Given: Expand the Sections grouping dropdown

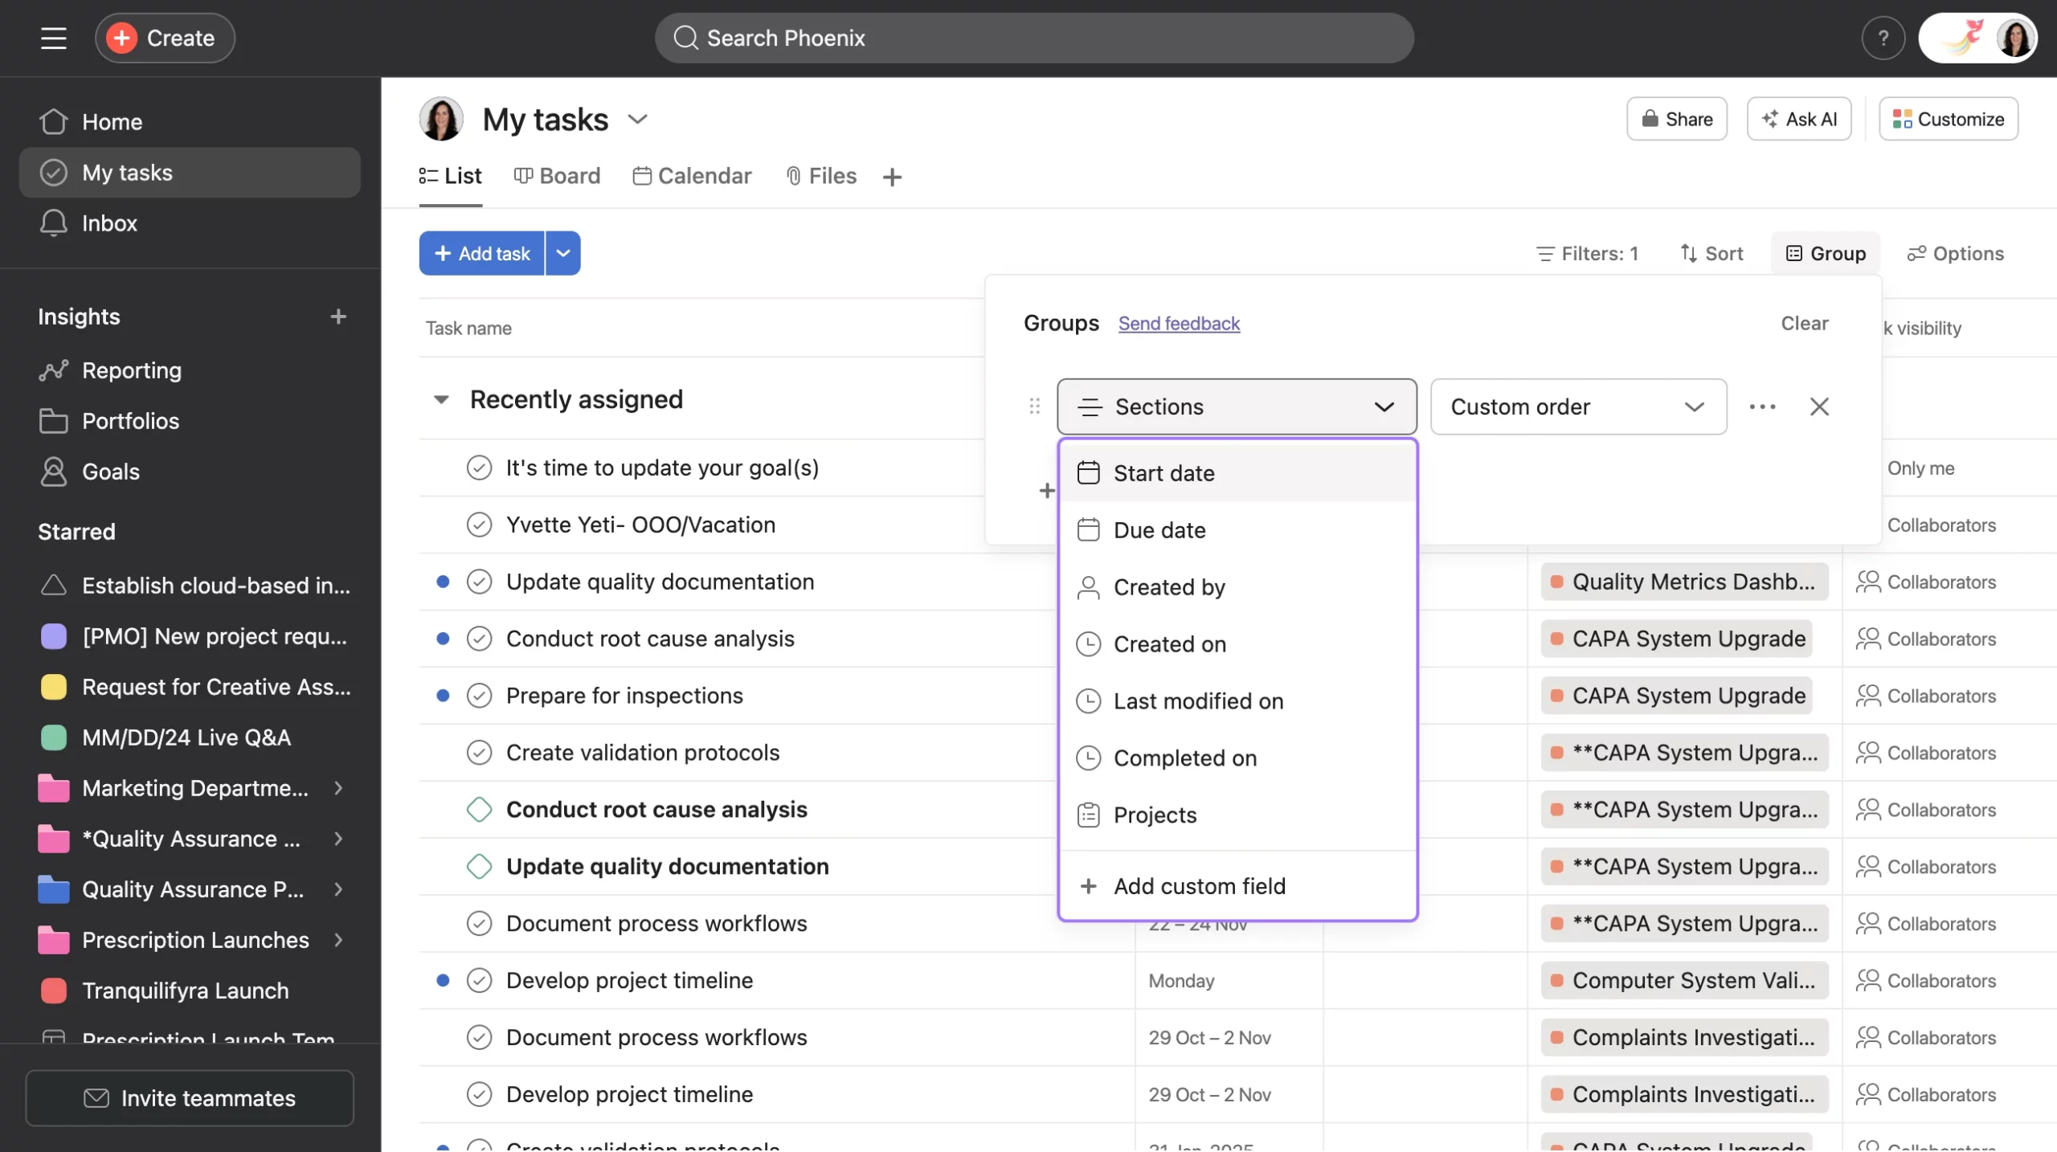Looking at the screenshot, I should coord(1237,405).
